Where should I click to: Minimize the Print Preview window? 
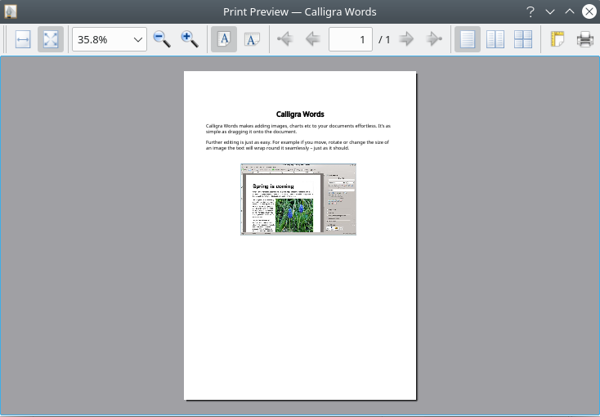coord(550,12)
